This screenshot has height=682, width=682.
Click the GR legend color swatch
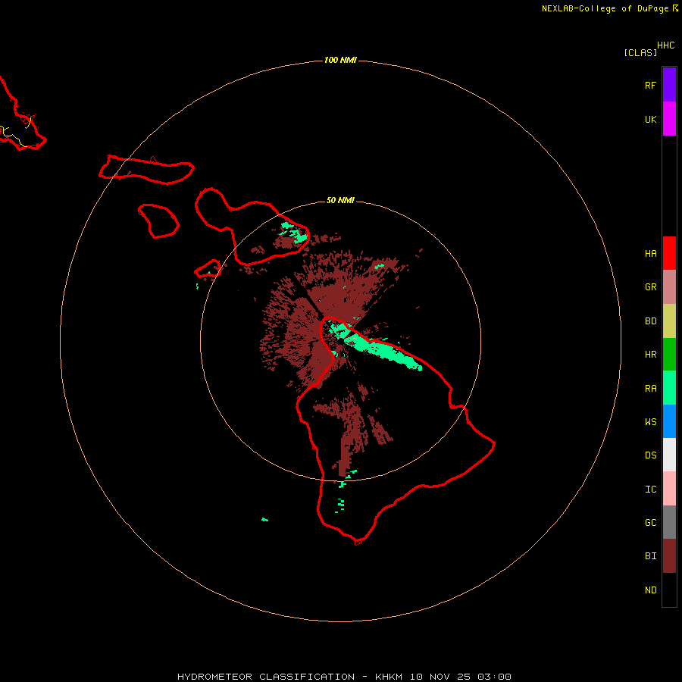click(669, 287)
